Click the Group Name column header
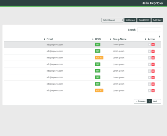Viewport: 167px width, 136px height. (x=120, y=39)
